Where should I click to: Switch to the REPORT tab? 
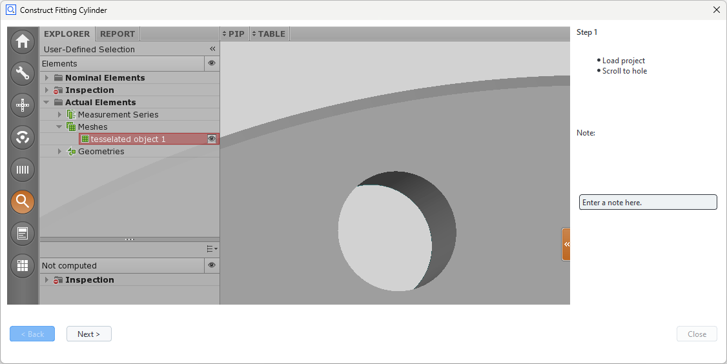pos(118,34)
